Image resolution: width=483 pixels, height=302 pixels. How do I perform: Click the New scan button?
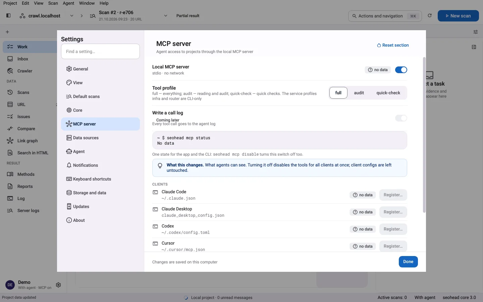click(x=458, y=16)
